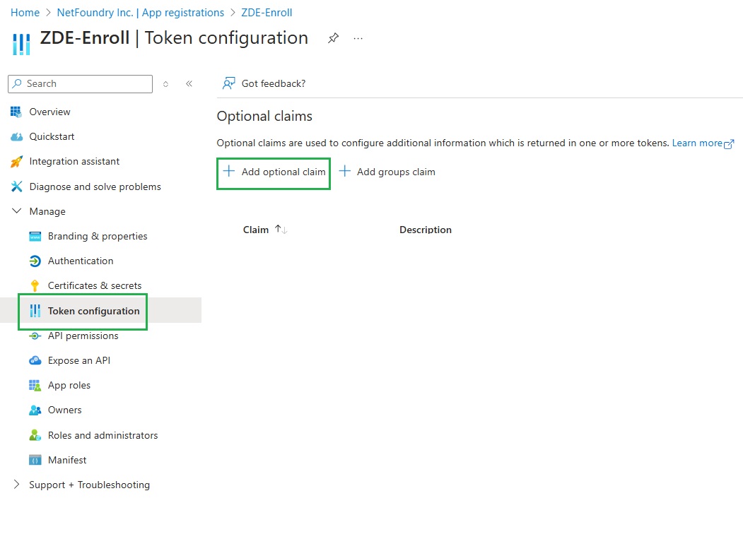Click the Token configuration header icon

click(x=21, y=44)
